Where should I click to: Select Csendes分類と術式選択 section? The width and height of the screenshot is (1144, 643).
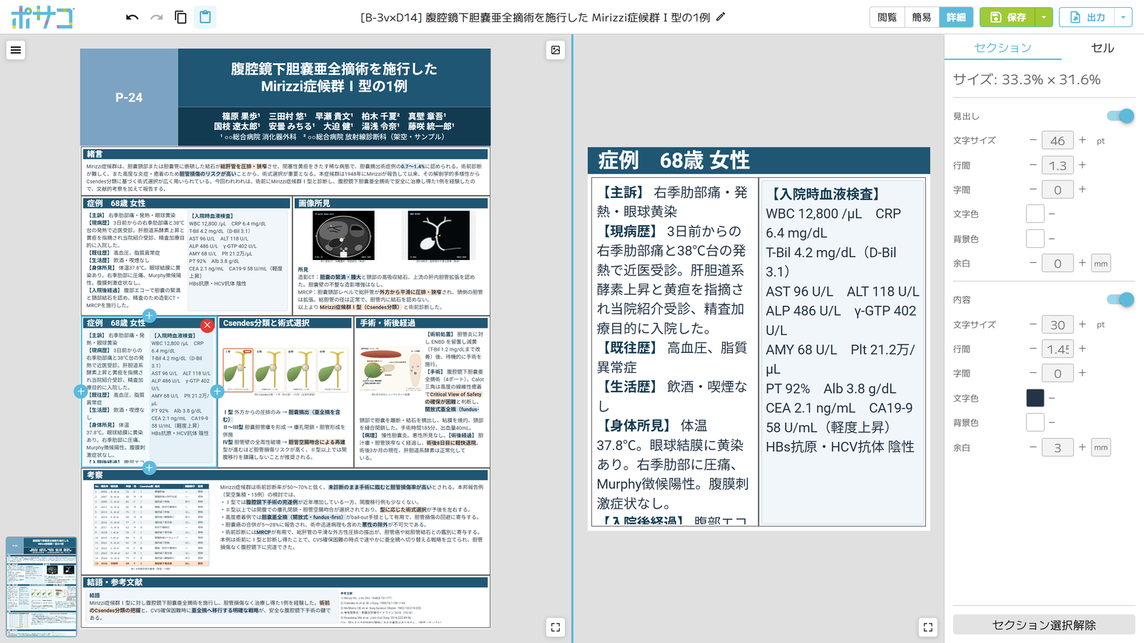tap(285, 392)
